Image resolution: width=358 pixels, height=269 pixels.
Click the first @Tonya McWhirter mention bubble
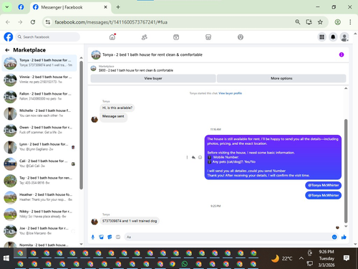[323, 185]
